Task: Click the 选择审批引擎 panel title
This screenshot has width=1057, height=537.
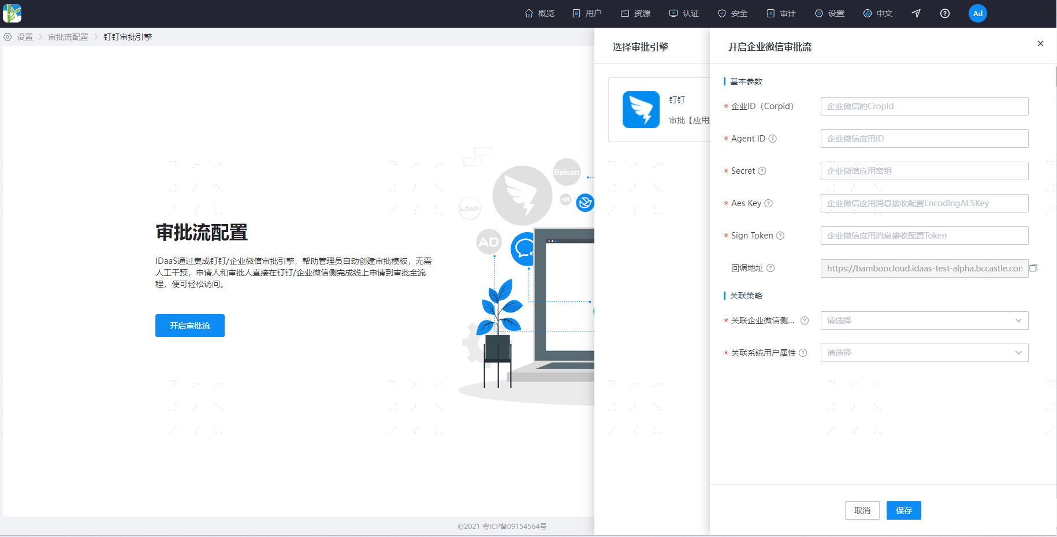Action: pyautogui.click(x=641, y=47)
